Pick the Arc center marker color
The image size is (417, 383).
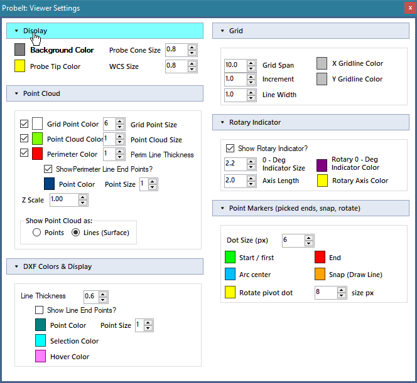coord(230,274)
